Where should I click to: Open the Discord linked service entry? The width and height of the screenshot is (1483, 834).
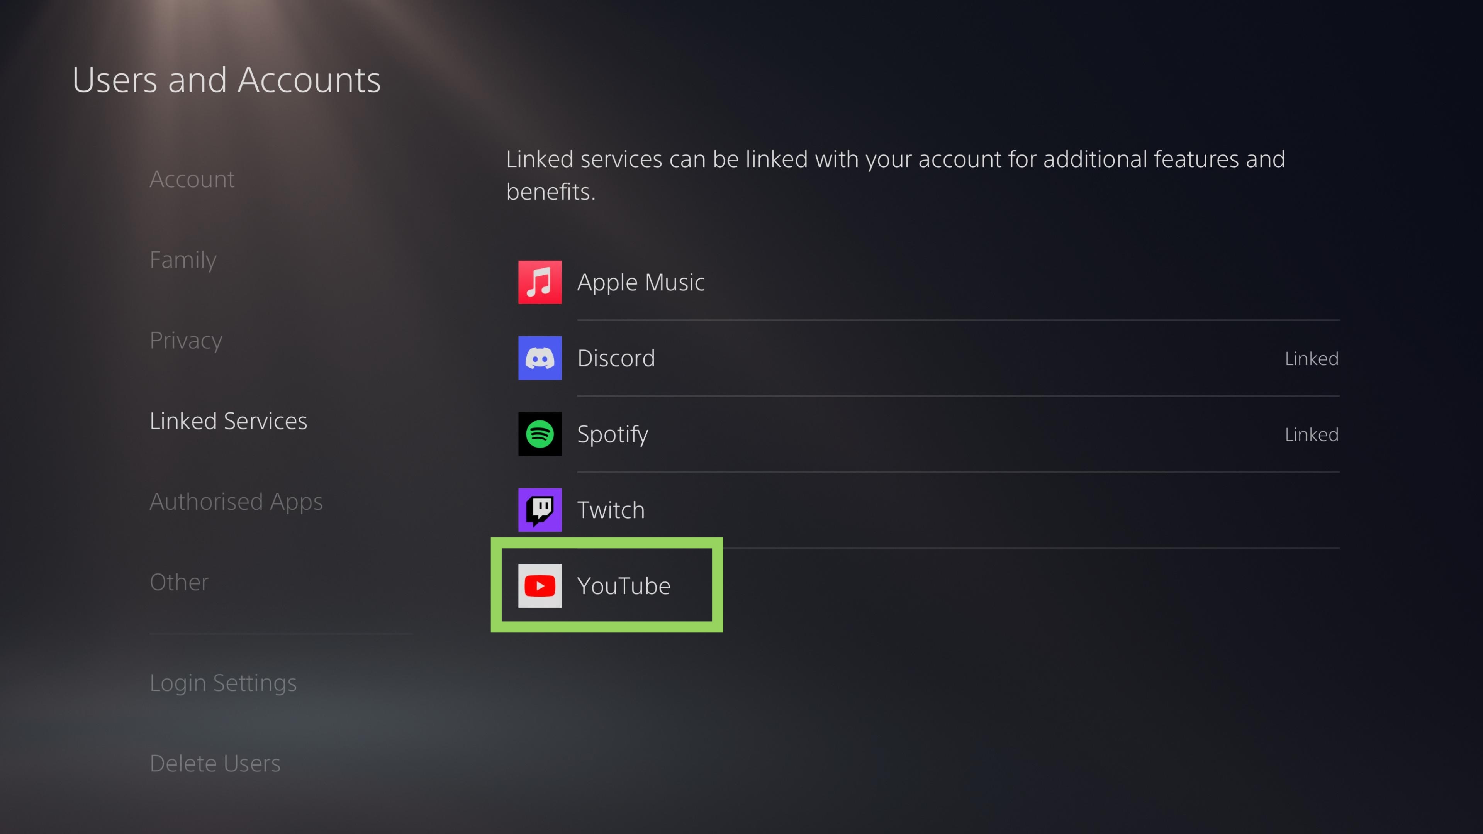(x=616, y=358)
